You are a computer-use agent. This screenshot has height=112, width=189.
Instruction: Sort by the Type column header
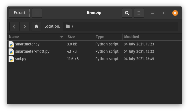108,37
